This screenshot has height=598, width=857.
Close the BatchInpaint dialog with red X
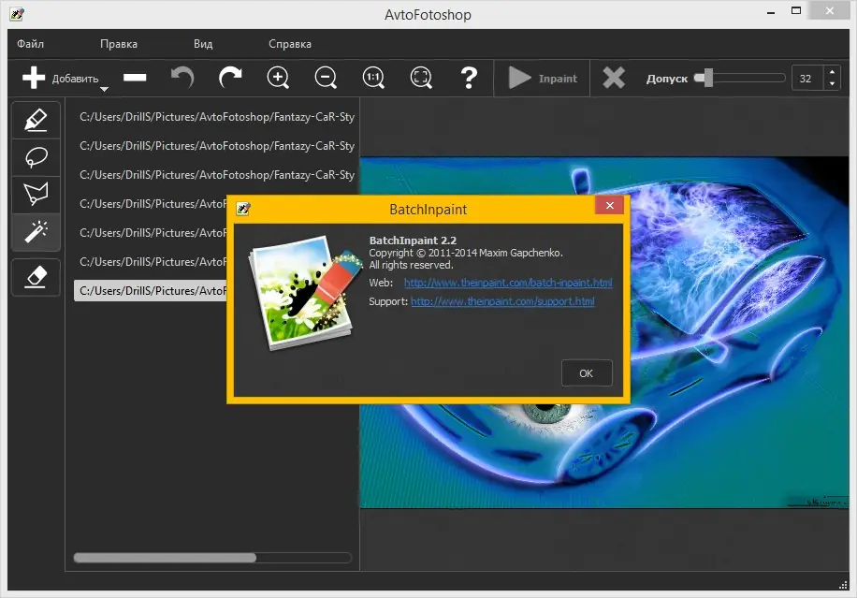609,205
